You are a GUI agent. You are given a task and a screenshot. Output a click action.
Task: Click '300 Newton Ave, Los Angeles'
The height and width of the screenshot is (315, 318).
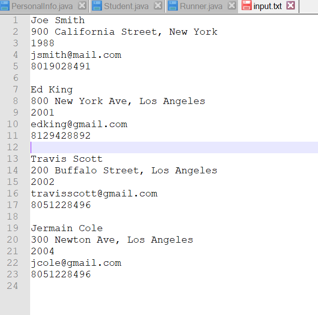coord(112,240)
